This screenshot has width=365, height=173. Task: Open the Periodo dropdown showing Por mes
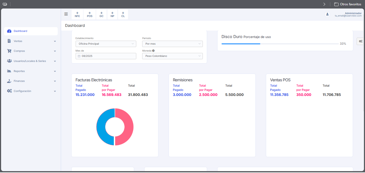click(172, 43)
